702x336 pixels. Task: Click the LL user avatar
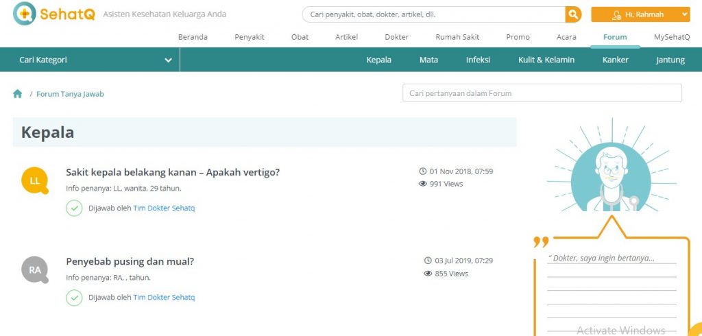[x=34, y=180]
